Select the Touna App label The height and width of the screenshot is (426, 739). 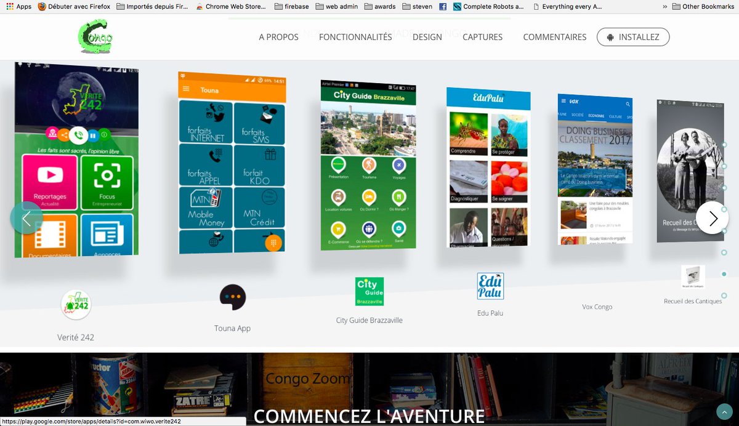tap(232, 328)
